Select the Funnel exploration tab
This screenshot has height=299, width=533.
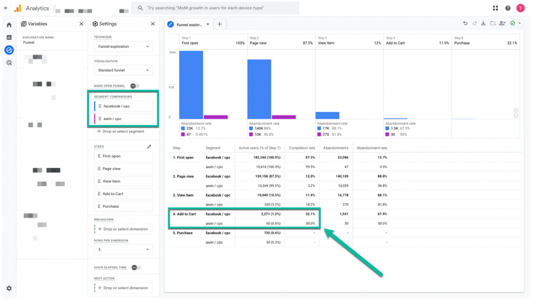point(189,25)
